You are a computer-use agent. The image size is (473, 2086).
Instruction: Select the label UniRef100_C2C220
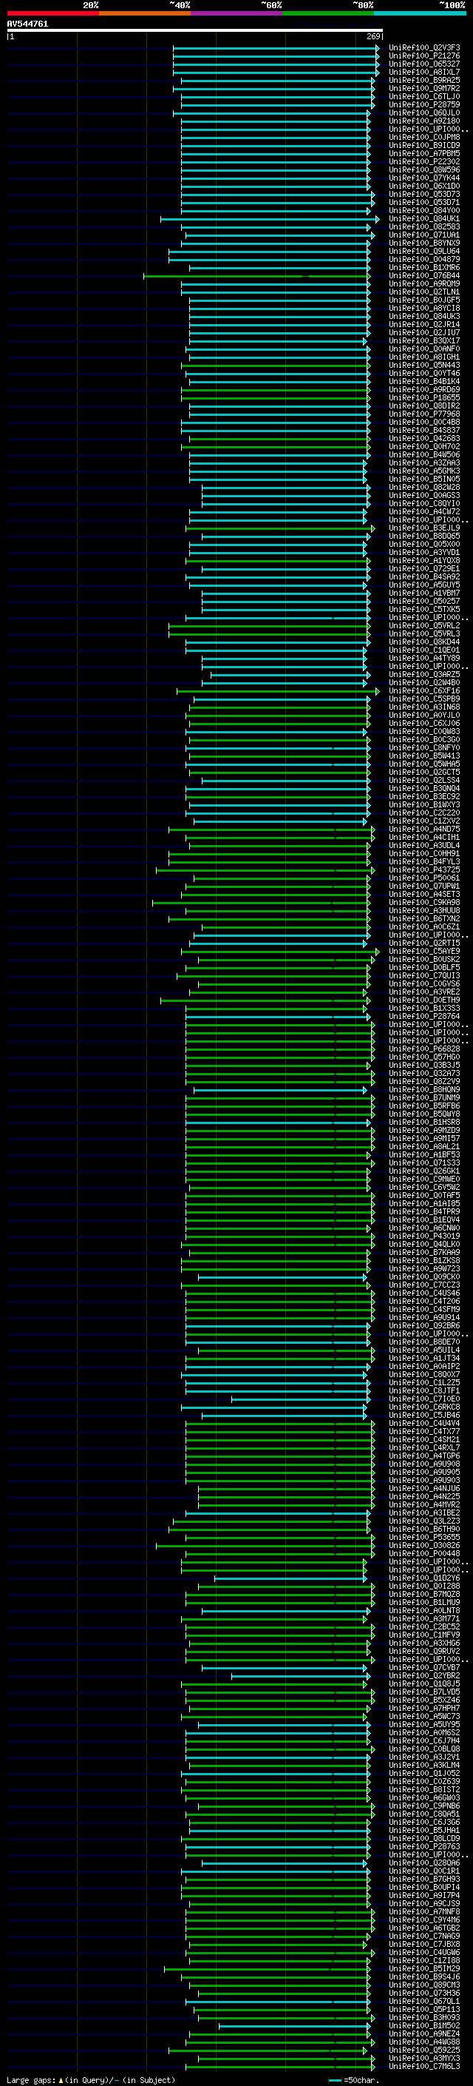click(424, 812)
